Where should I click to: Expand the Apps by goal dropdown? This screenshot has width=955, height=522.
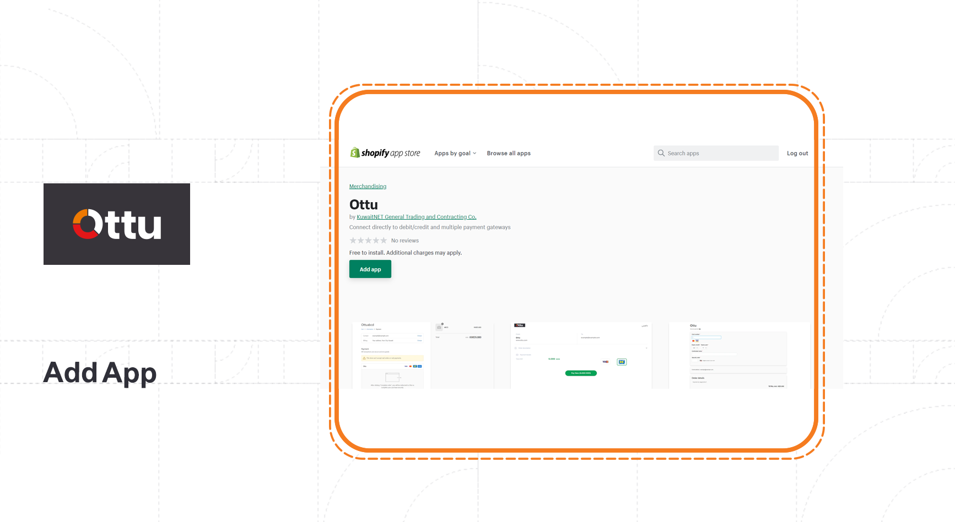(452, 154)
